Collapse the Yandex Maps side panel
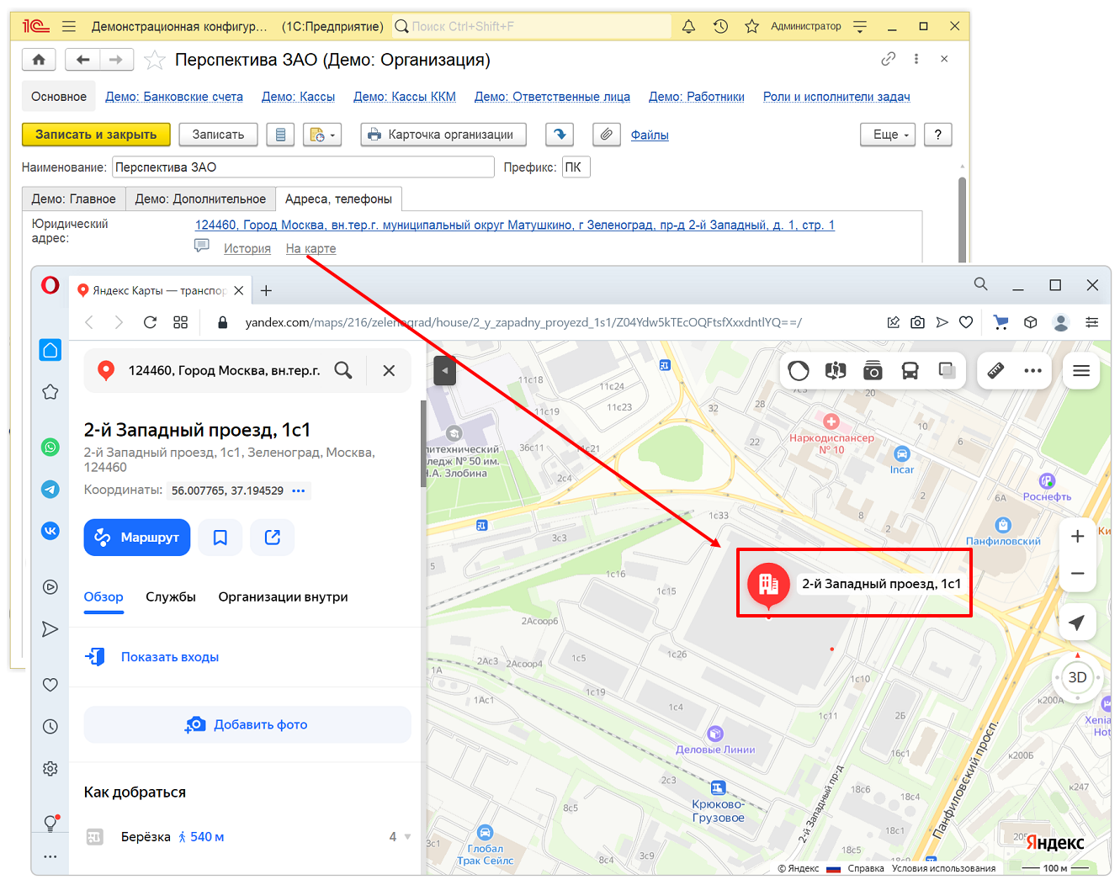 coord(444,370)
